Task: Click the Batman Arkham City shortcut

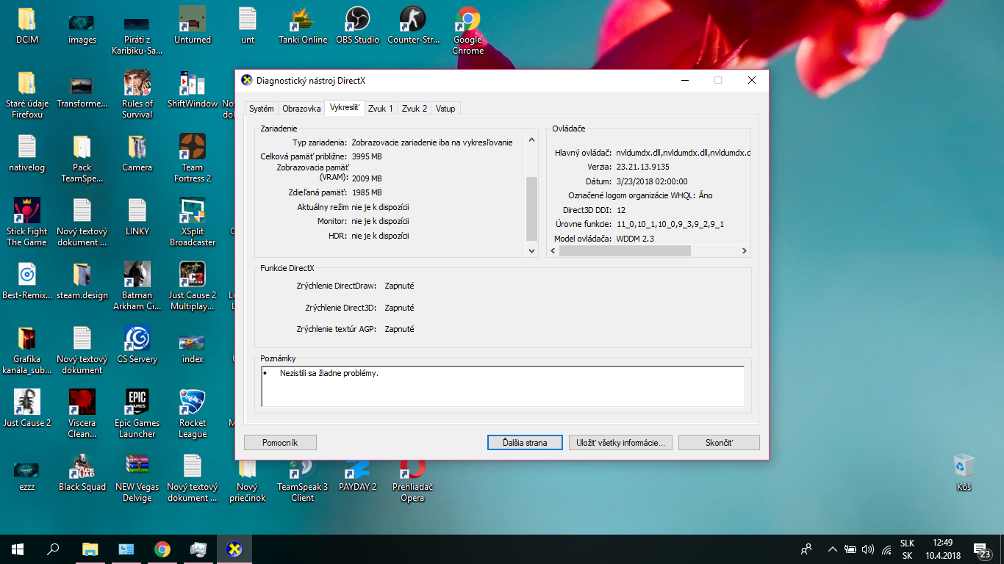Action: 137,286
